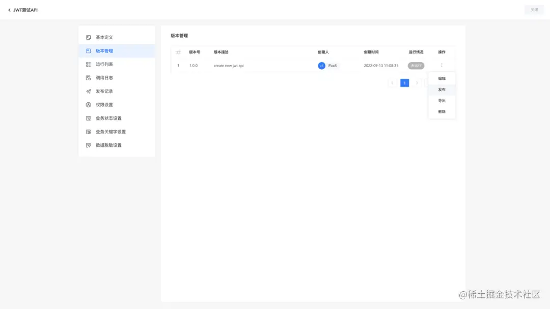Open 业务状态设置 in the sidebar

coord(117,118)
